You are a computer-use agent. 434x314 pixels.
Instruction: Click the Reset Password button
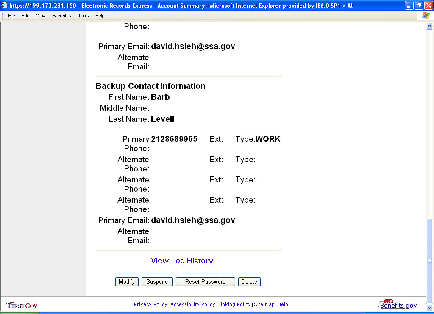point(205,282)
